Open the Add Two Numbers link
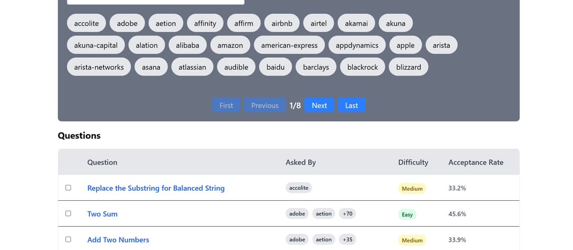This screenshot has width=573, height=250. (118, 240)
